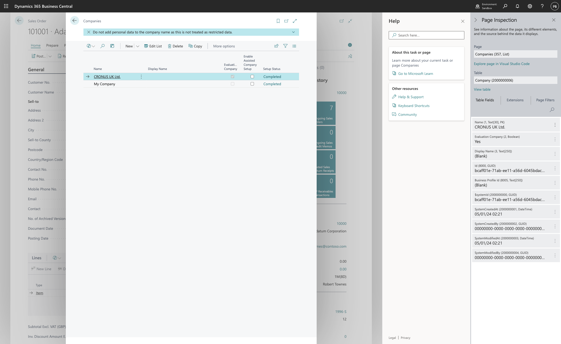
Task: Enable Assisted Company Setup for My Company
Action: (252, 84)
